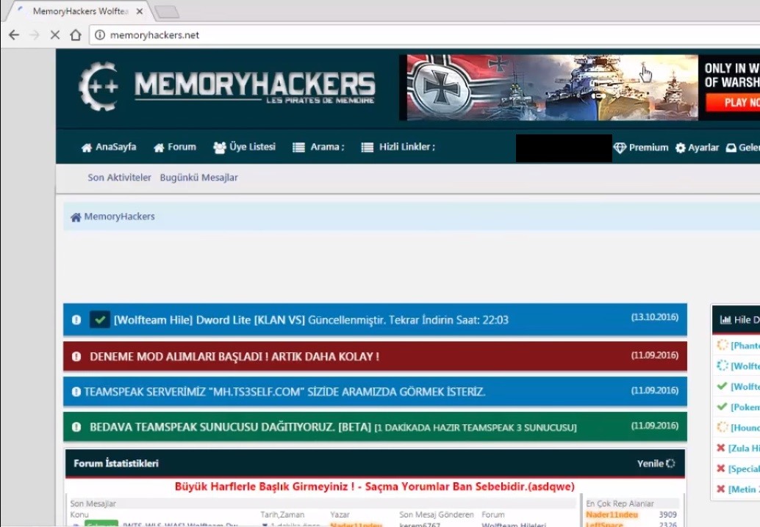Open the [Special... cheat status entry

click(744, 469)
